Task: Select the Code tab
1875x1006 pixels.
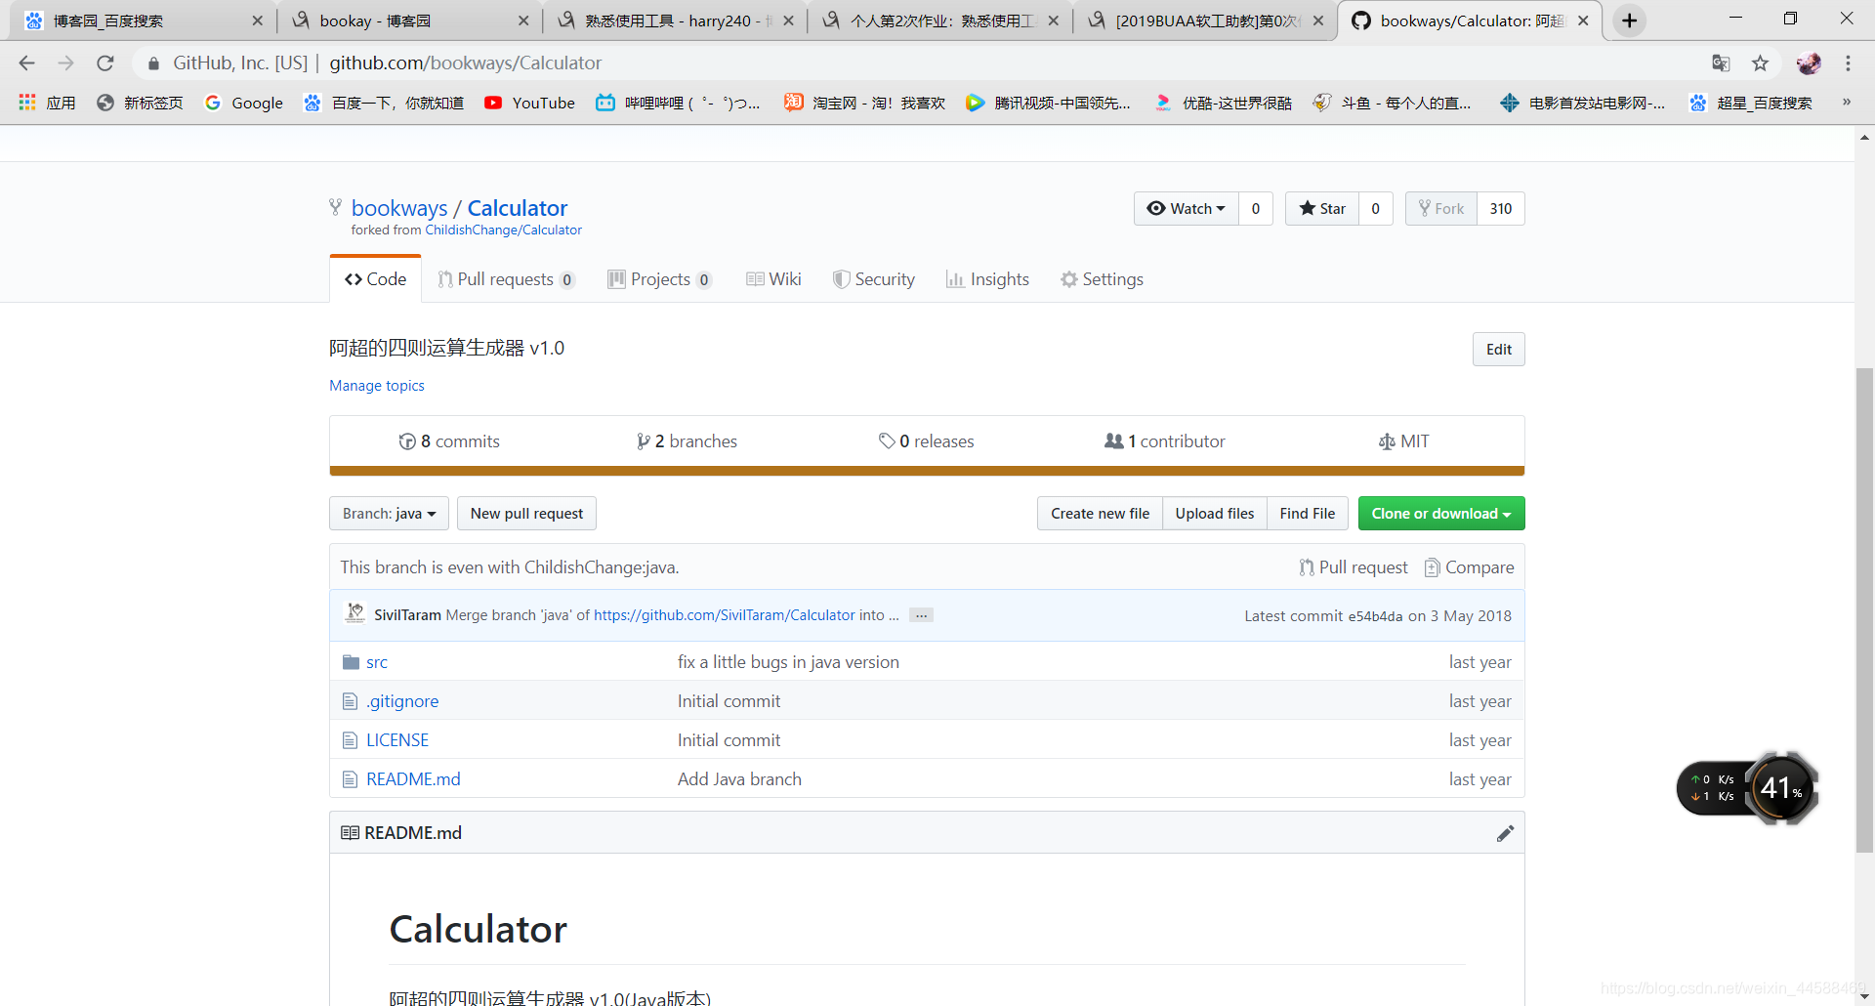Action: pyautogui.click(x=375, y=279)
